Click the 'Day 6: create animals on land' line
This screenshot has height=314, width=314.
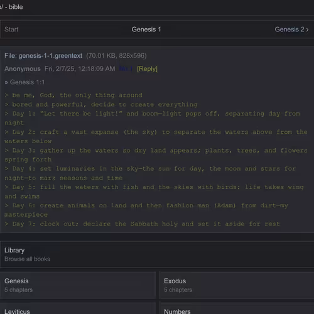[x=146, y=210]
